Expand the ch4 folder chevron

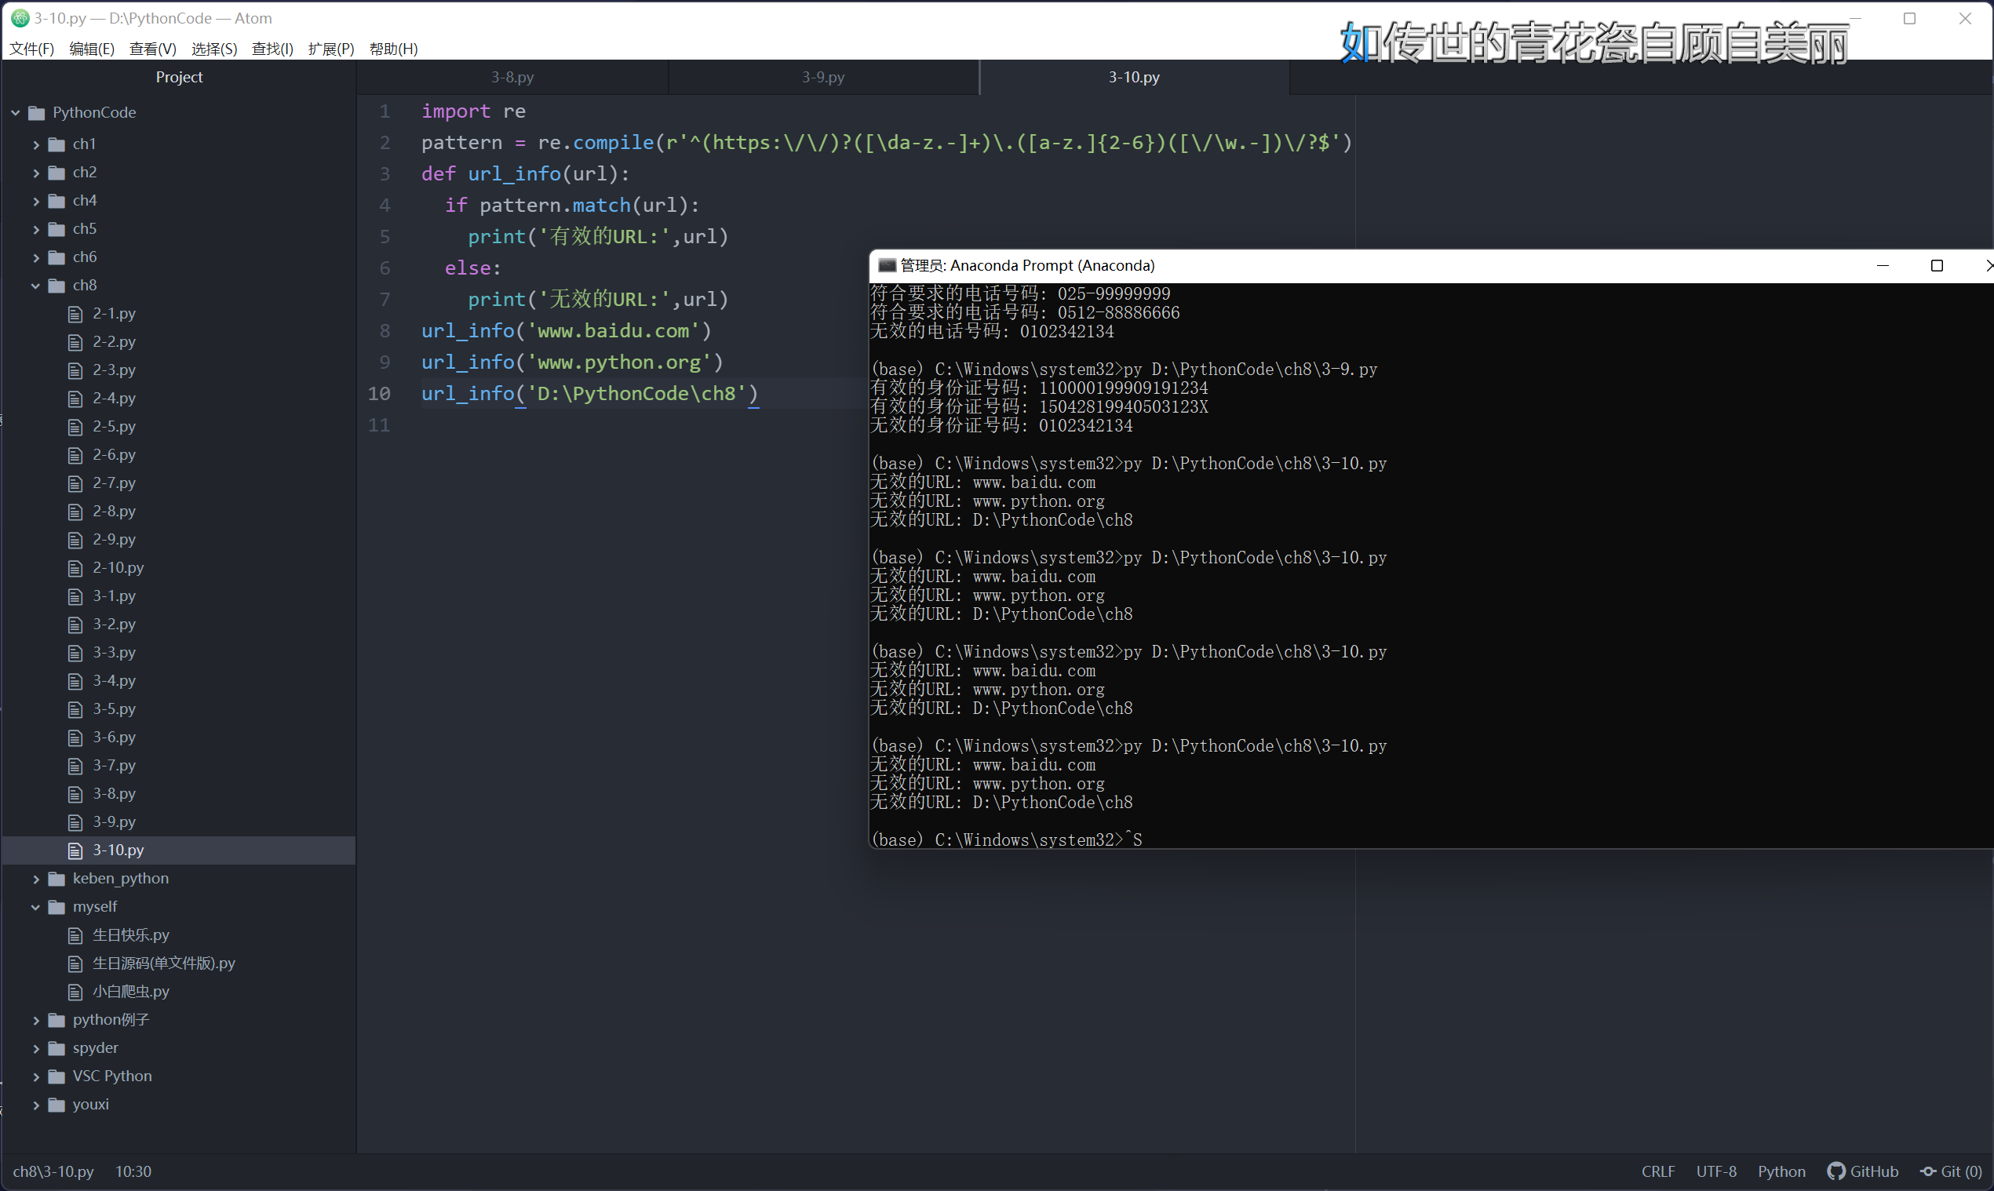[36, 202]
